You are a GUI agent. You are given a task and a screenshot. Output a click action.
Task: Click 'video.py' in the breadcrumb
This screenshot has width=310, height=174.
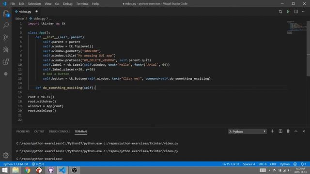pyautogui.click(x=39, y=18)
